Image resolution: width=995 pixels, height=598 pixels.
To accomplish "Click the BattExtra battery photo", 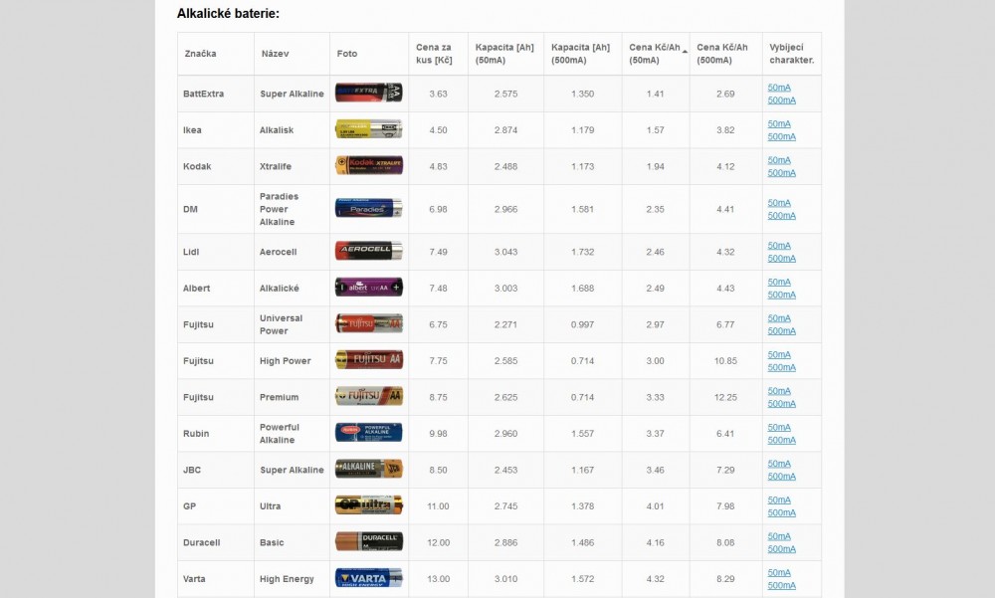I will (369, 94).
